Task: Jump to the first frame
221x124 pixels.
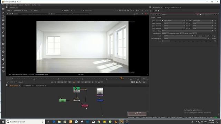Action: (x=58, y=82)
